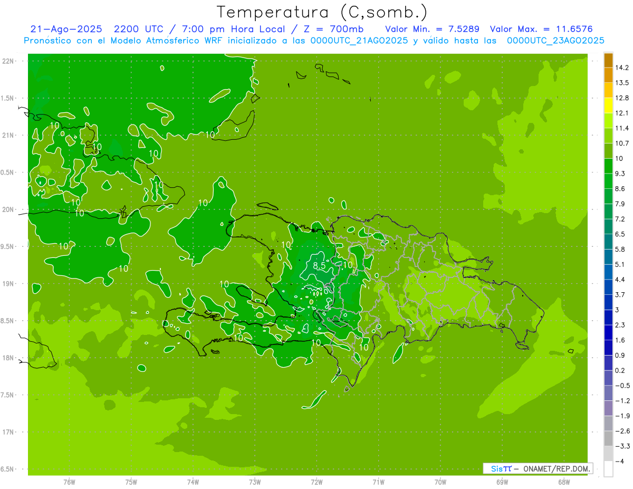Click the 73W longitude axis label

point(255,482)
